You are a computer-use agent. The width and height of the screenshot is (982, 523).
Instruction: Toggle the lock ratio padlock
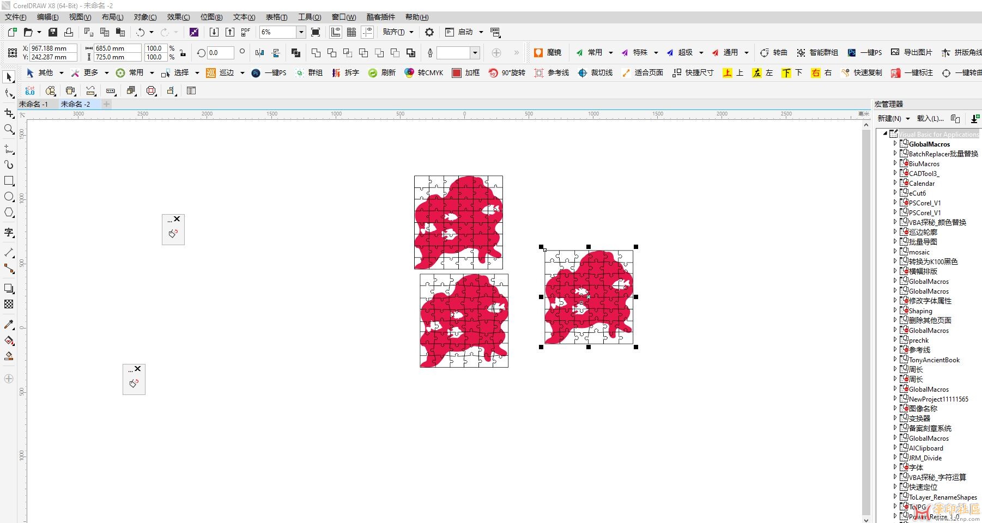click(x=183, y=53)
